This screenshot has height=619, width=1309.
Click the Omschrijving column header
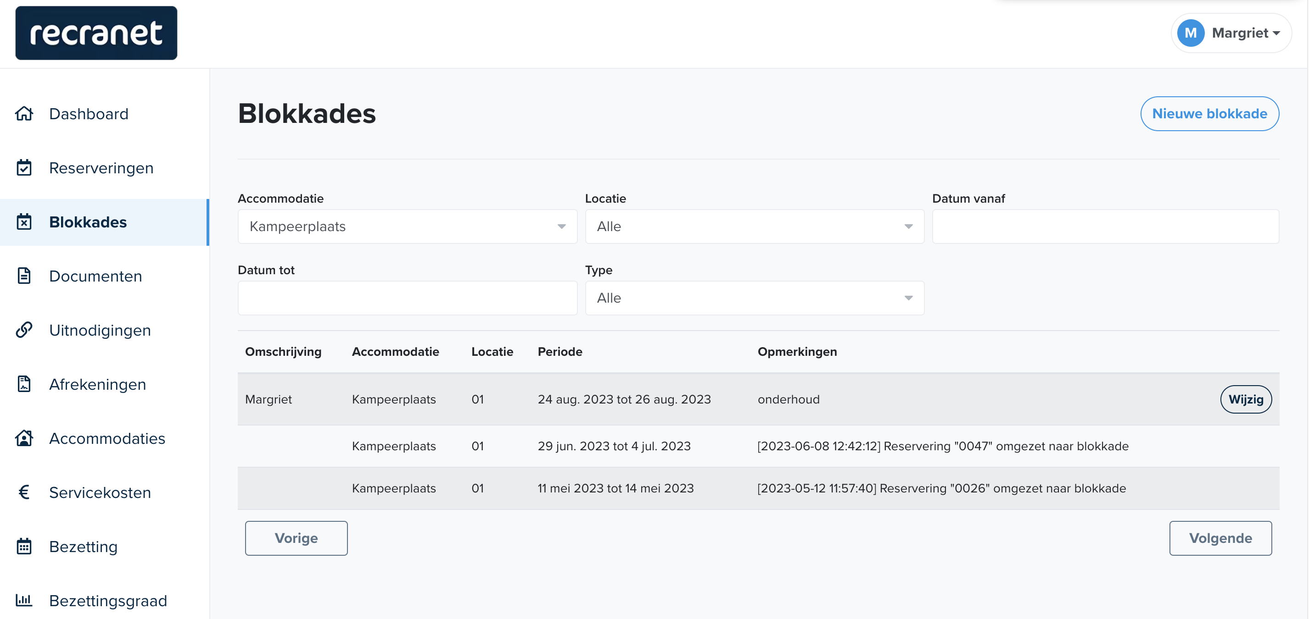pos(283,351)
